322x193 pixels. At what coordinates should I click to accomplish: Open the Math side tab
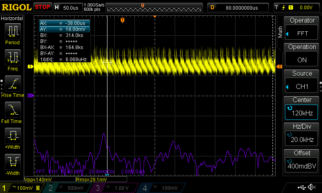tap(280, 32)
